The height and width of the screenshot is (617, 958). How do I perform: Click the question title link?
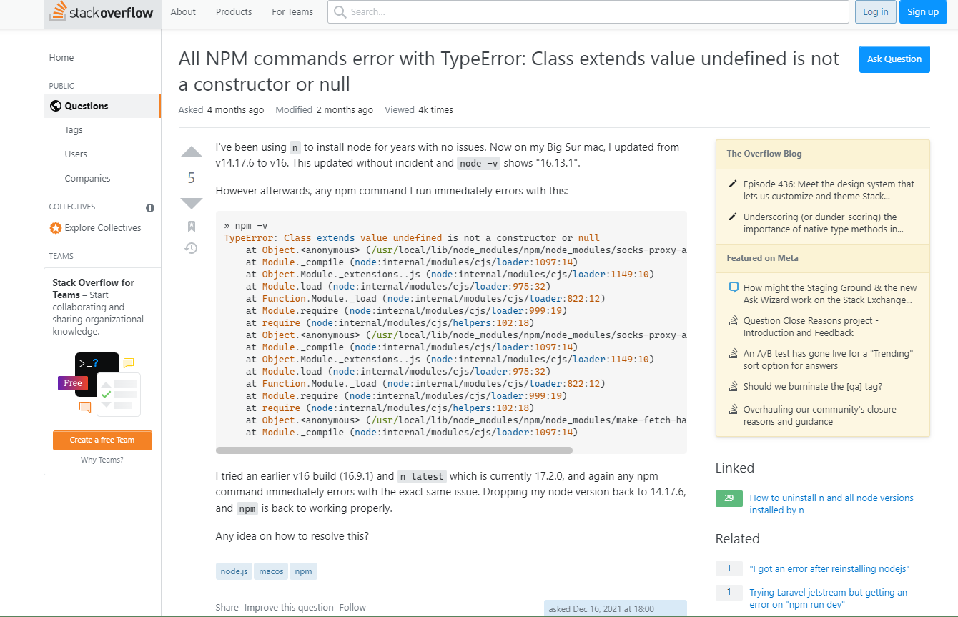click(x=509, y=71)
